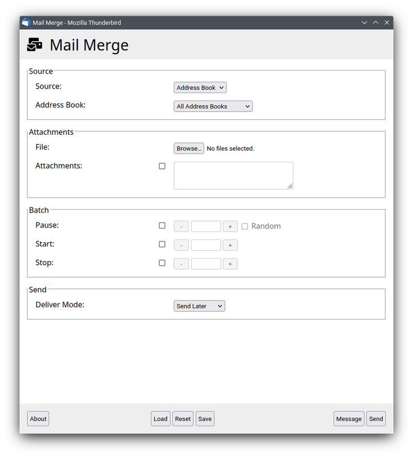Screen dimensions: 413x457
Task: Click the 'No files selected.' text
Action: pyautogui.click(x=230, y=149)
